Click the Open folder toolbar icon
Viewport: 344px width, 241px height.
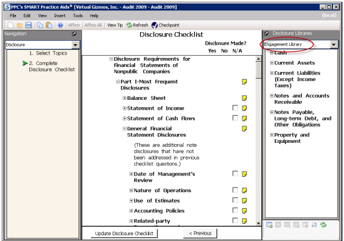coord(19,24)
